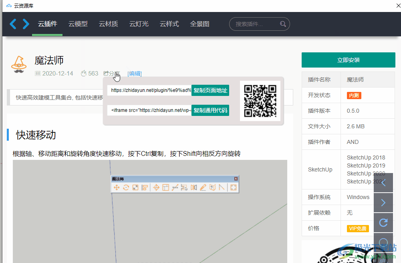Click the calendar icon before 2020-12-14
The width and height of the screenshot is (401, 263).
[38, 74]
